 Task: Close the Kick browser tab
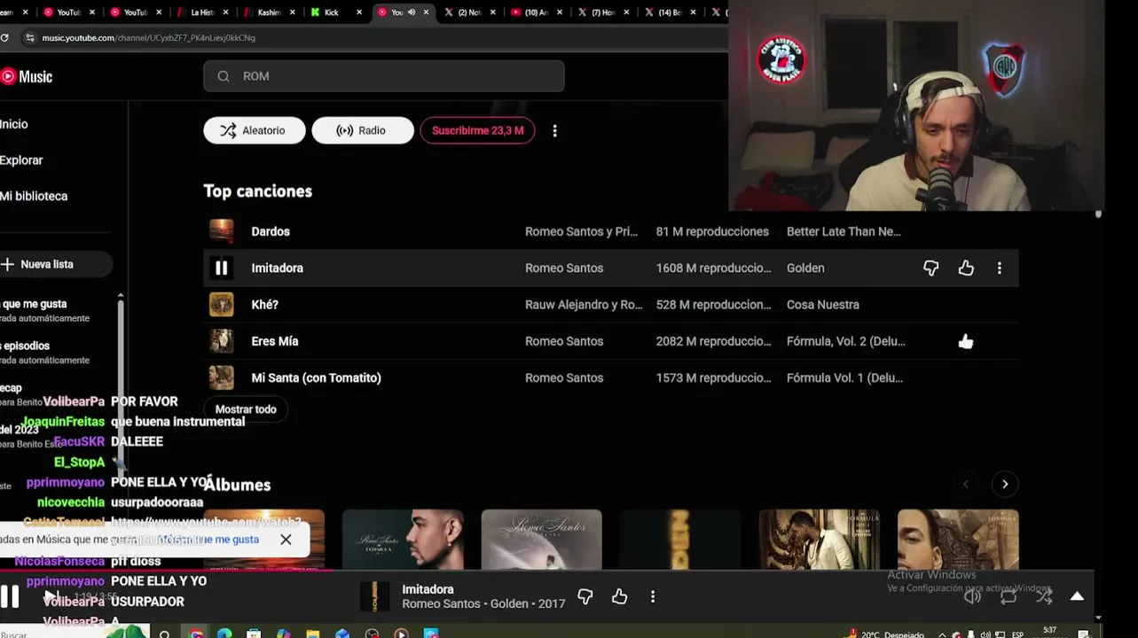pyautogui.click(x=359, y=12)
